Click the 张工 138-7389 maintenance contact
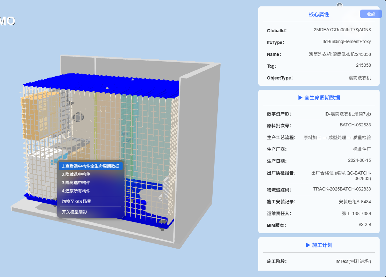Viewport: 386px width, 277px height. 356,213
